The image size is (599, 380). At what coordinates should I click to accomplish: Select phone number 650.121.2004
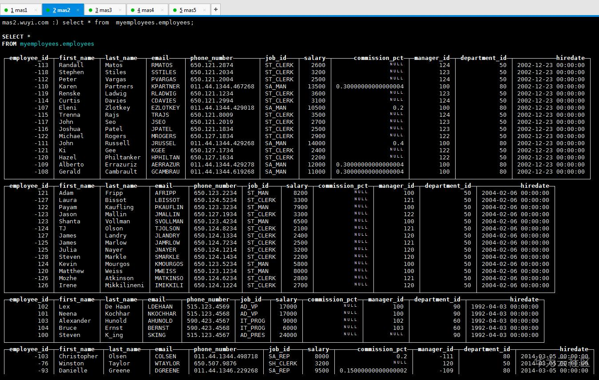click(212, 79)
